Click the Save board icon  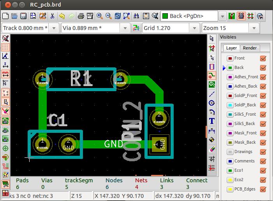click(x=23, y=16)
